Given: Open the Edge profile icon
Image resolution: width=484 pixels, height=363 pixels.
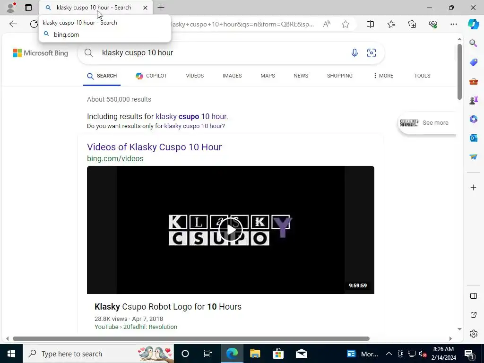Looking at the screenshot, I should coord(11,8).
